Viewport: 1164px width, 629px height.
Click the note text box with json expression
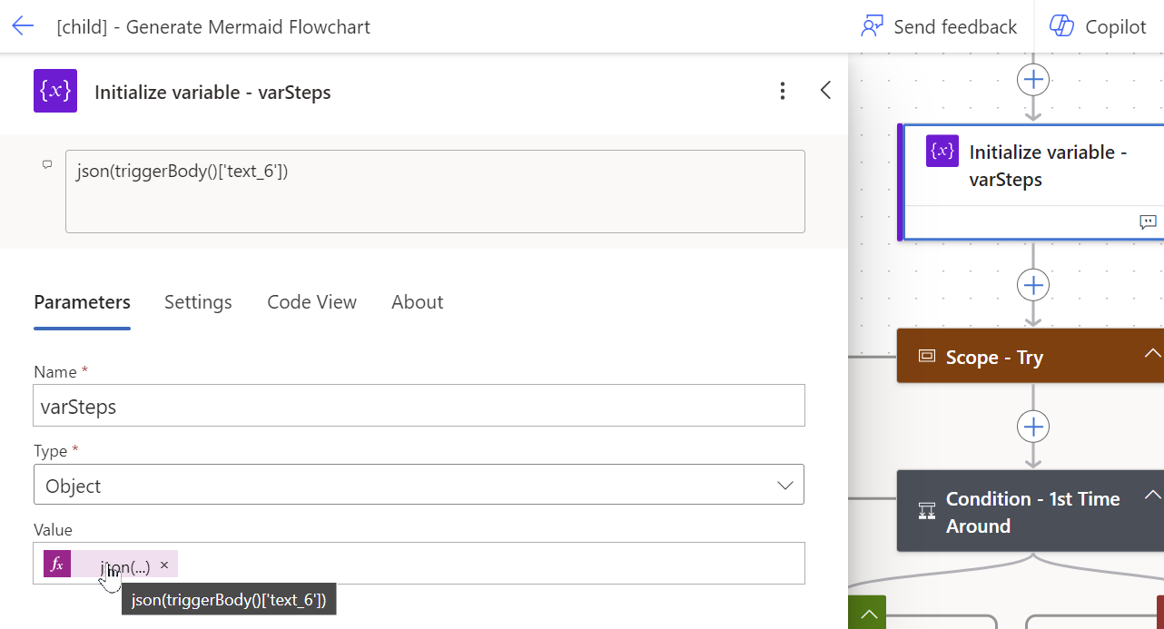435,191
